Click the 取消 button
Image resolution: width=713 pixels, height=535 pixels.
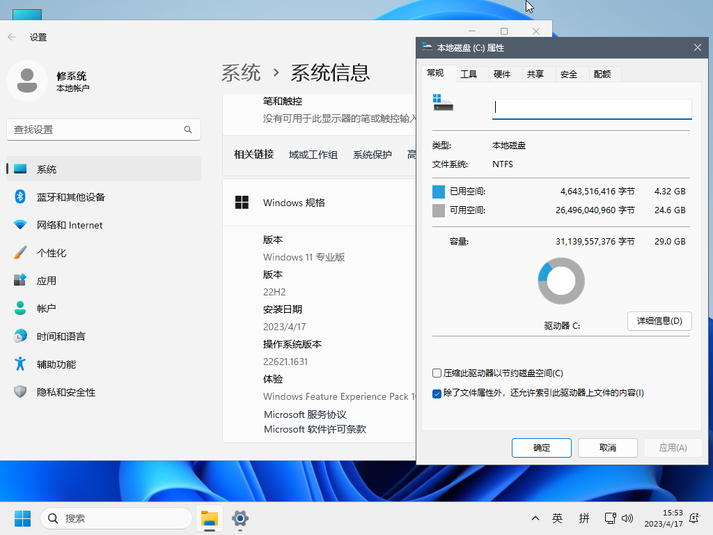click(x=607, y=448)
